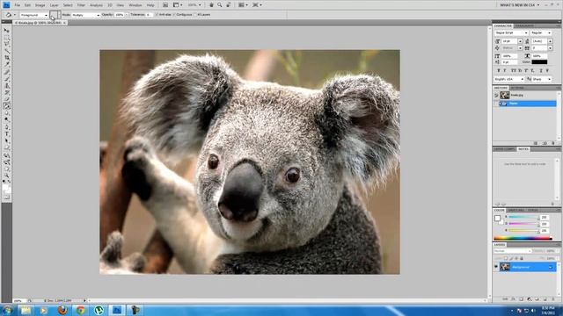Select the Brush tool
Screen dimensions: 563x316
pos(6,78)
